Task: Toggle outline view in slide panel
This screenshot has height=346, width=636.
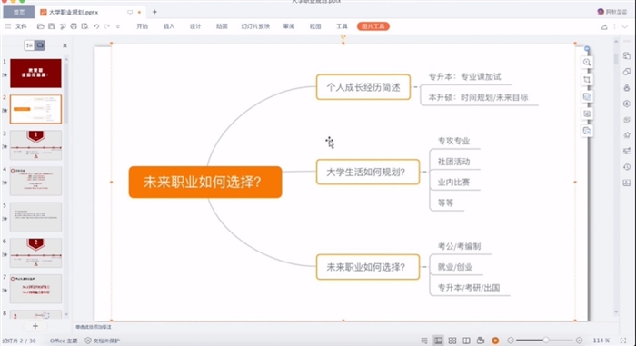Action: click(x=29, y=45)
